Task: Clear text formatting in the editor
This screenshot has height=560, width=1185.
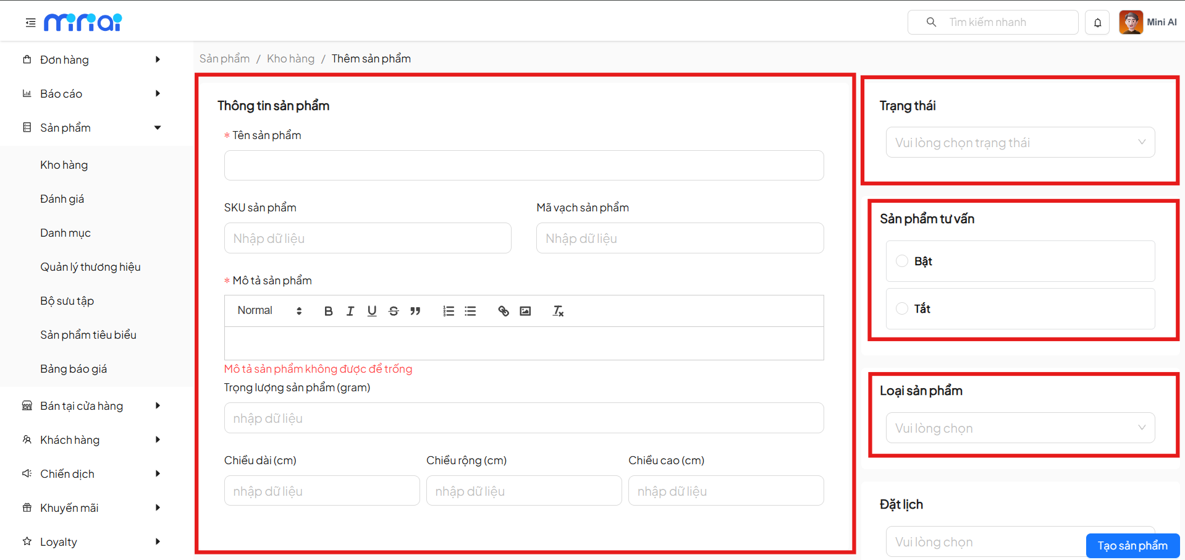Action: 558,311
